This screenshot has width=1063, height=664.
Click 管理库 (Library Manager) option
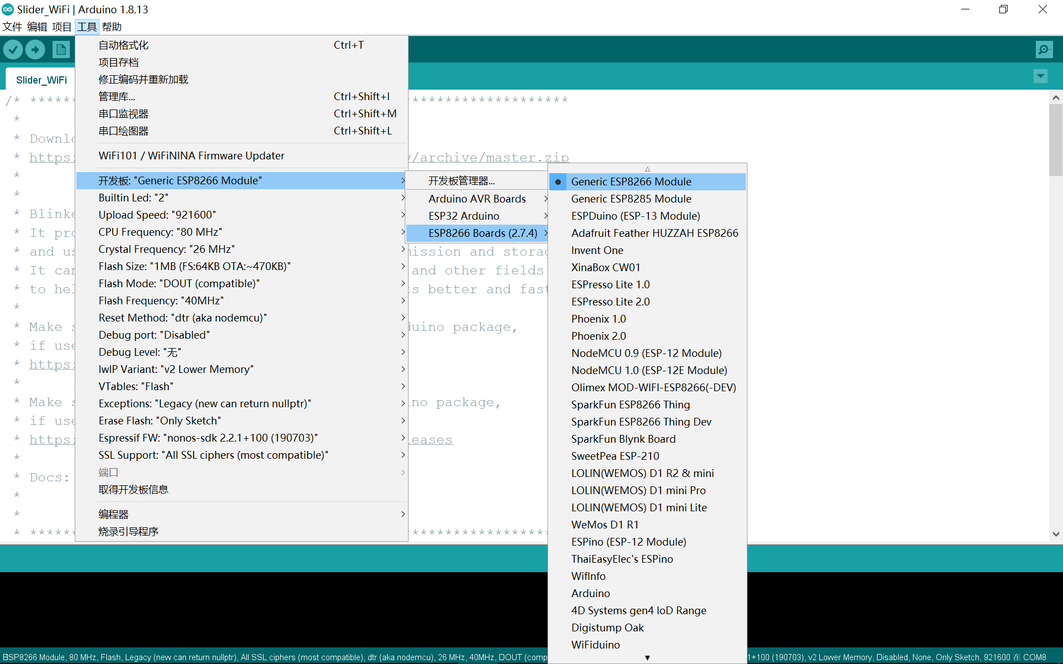(116, 96)
